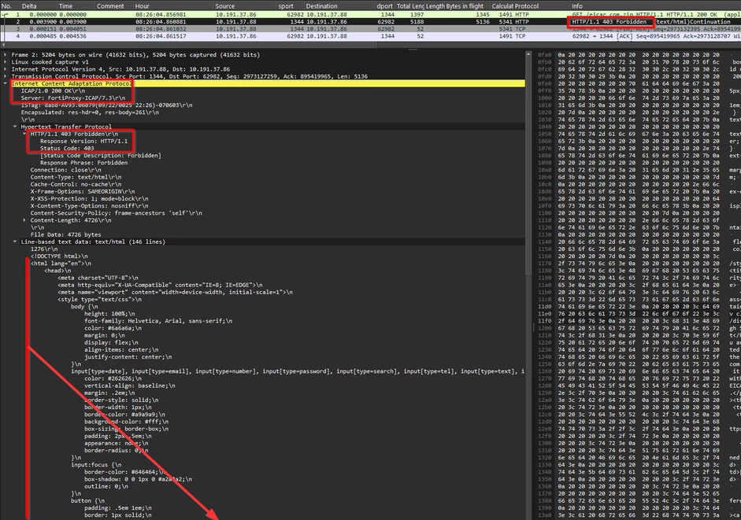Click the Comment column header
Screen dimensions: 741x520
tap(114, 6)
